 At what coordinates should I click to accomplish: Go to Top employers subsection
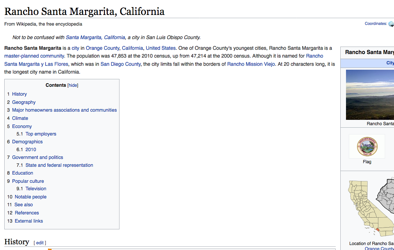tap(41, 134)
